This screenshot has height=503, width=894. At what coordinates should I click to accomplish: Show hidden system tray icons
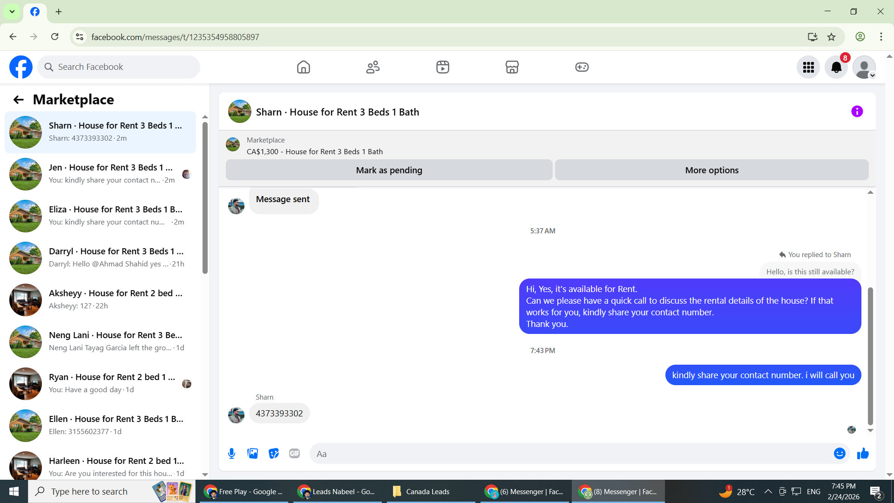[768, 492]
